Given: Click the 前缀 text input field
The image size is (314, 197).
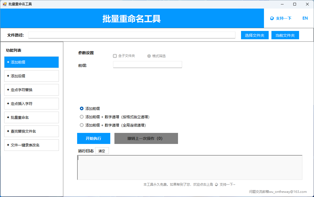Looking at the screenshot, I should pyautogui.click(x=148, y=65).
